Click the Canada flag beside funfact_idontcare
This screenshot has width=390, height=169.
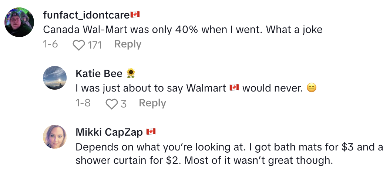point(135,15)
